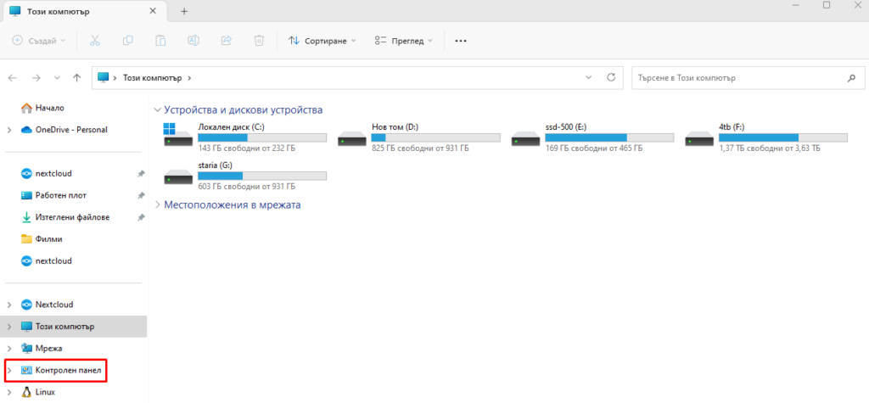
Task: Go back with the left arrow
Action: (13, 78)
